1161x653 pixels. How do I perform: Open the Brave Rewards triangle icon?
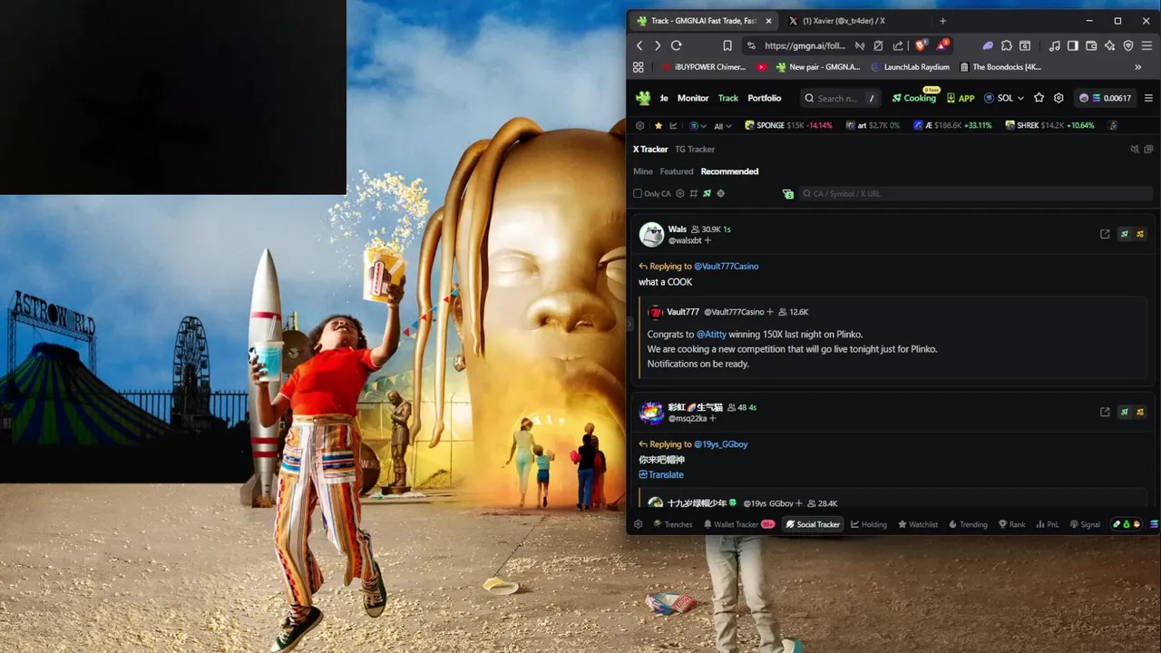pos(943,44)
